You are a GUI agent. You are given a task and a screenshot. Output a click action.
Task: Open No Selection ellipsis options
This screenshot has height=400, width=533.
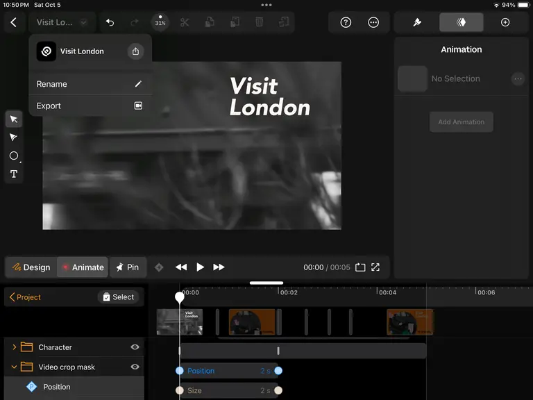(518, 79)
